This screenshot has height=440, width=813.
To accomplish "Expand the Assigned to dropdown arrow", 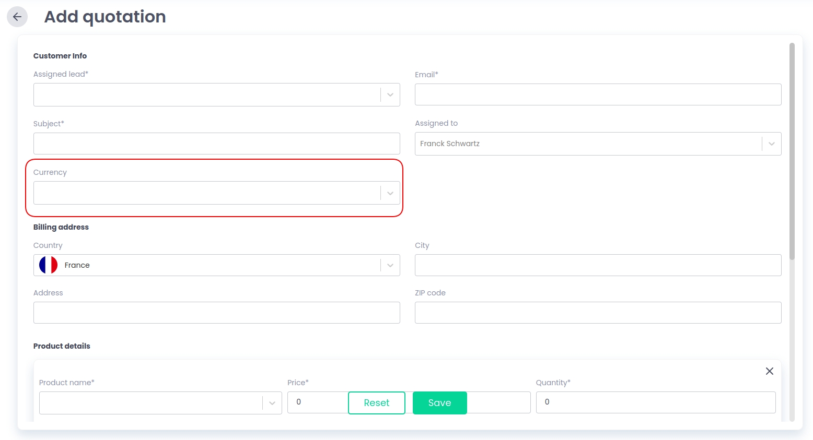I will point(771,144).
